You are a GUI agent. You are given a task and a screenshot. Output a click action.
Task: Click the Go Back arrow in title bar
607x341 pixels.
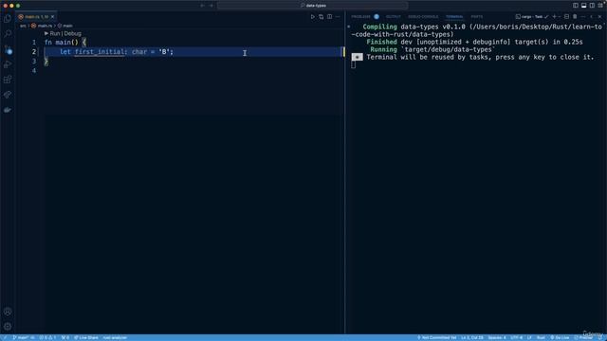(202, 6)
